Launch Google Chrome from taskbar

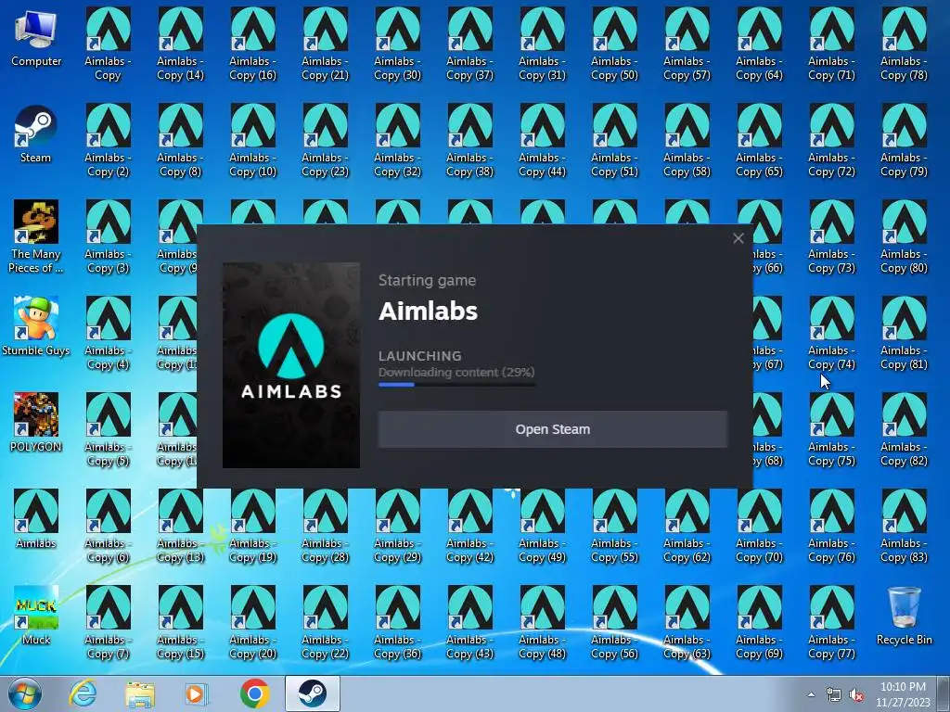(x=254, y=693)
